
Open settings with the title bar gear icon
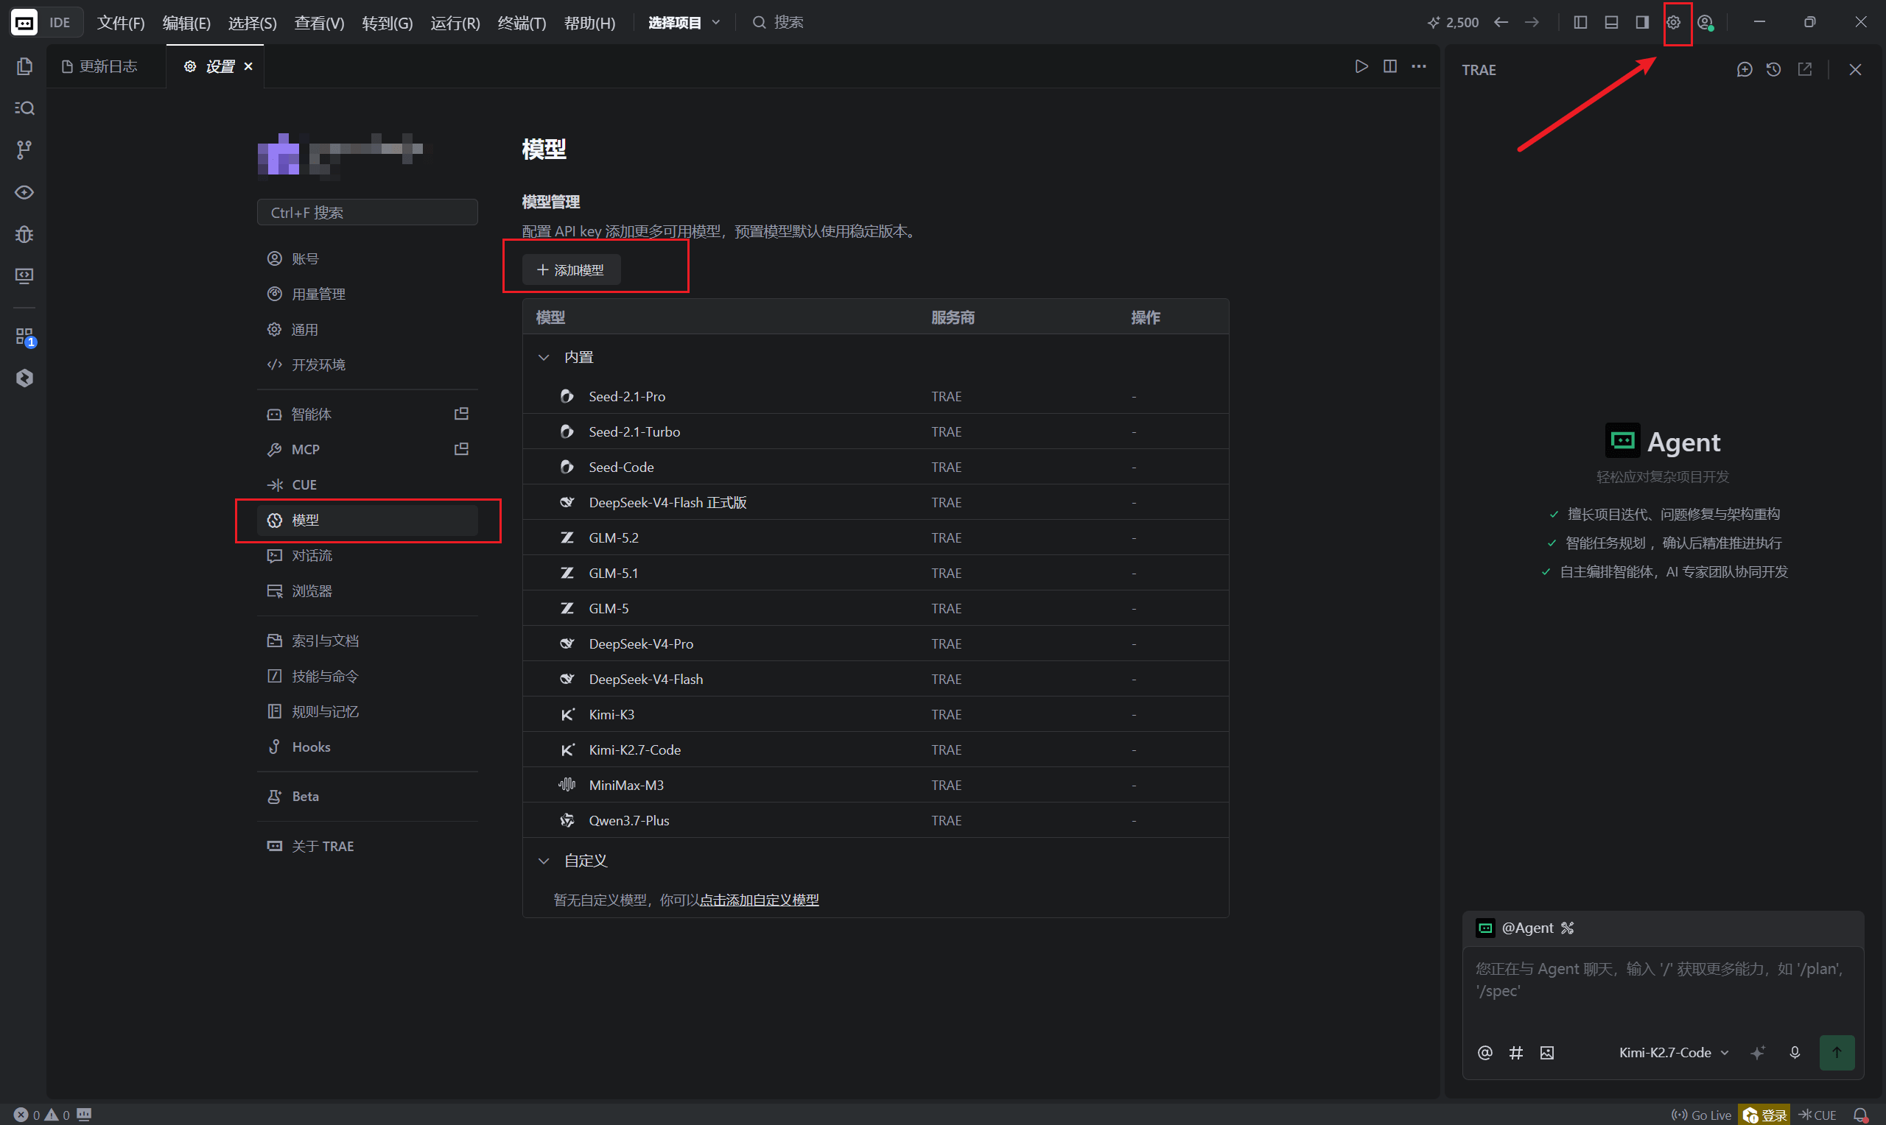(1674, 22)
